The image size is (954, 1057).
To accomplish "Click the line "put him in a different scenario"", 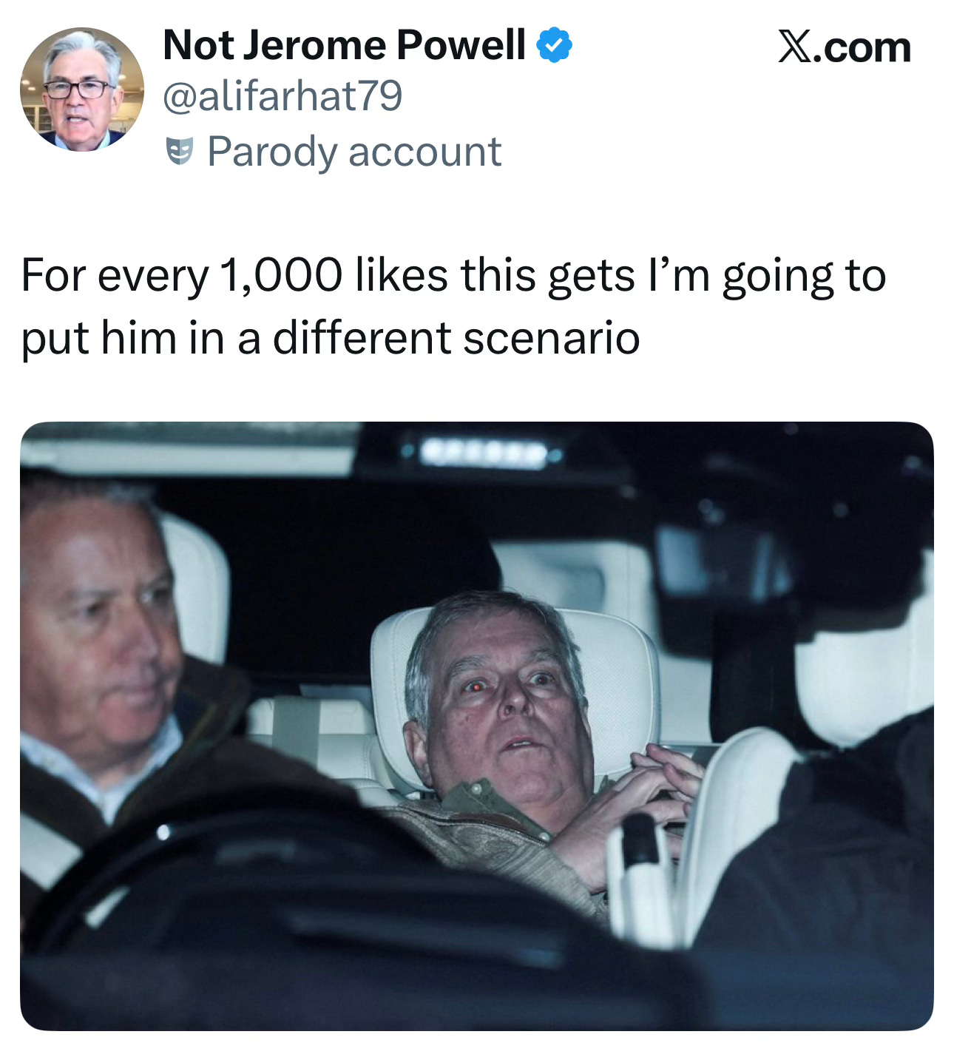I will pos(331,339).
